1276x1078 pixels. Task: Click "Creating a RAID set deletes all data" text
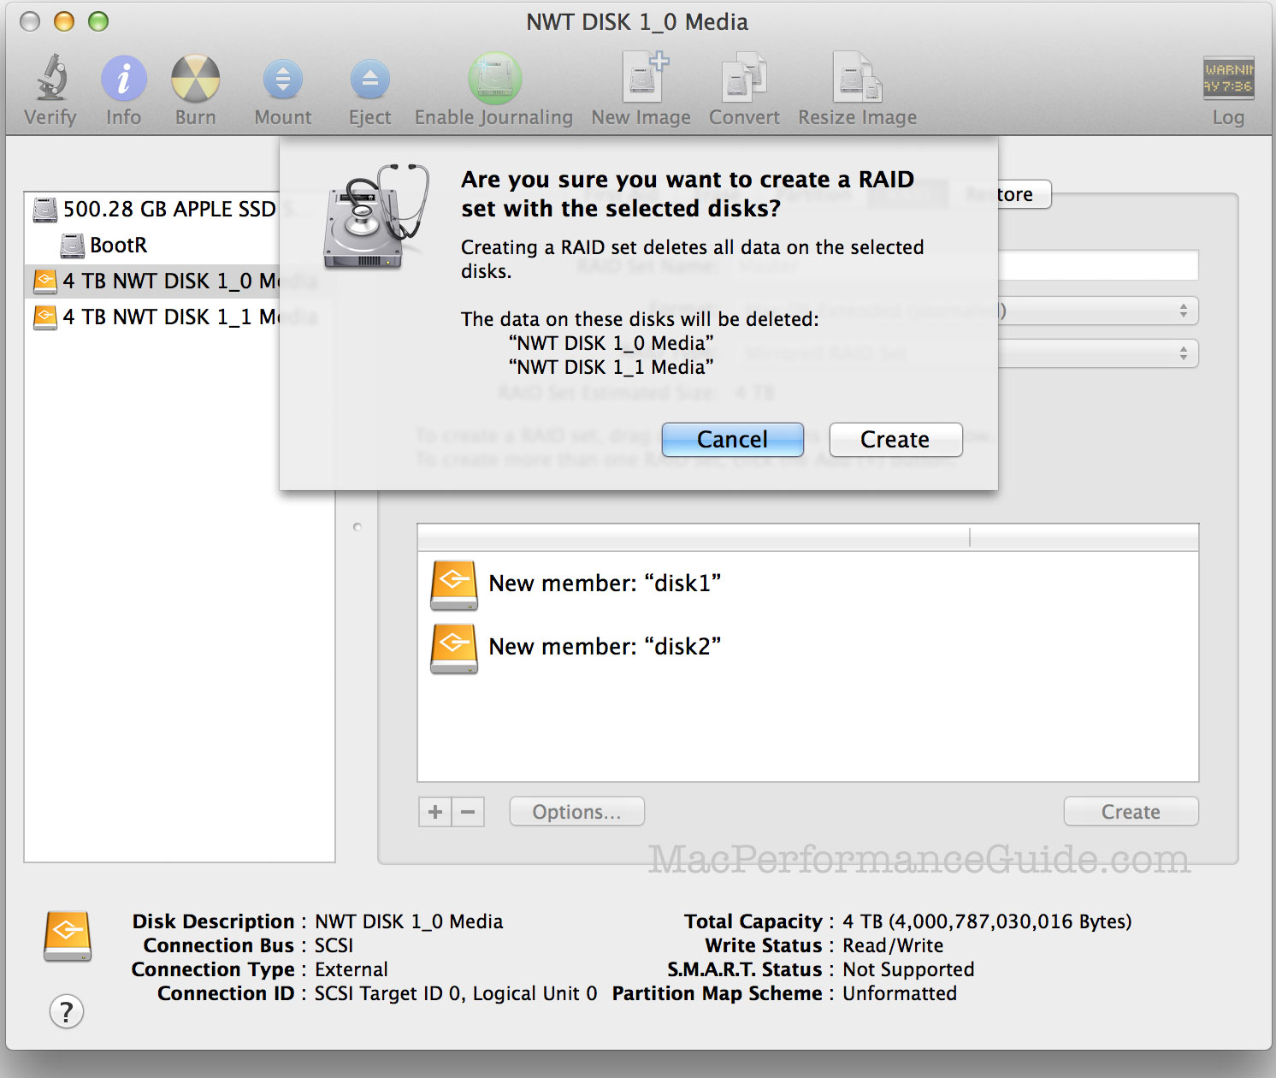[693, 259]
